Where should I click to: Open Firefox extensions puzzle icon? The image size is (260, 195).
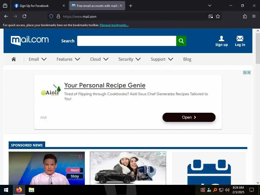(x=245, y=16)
